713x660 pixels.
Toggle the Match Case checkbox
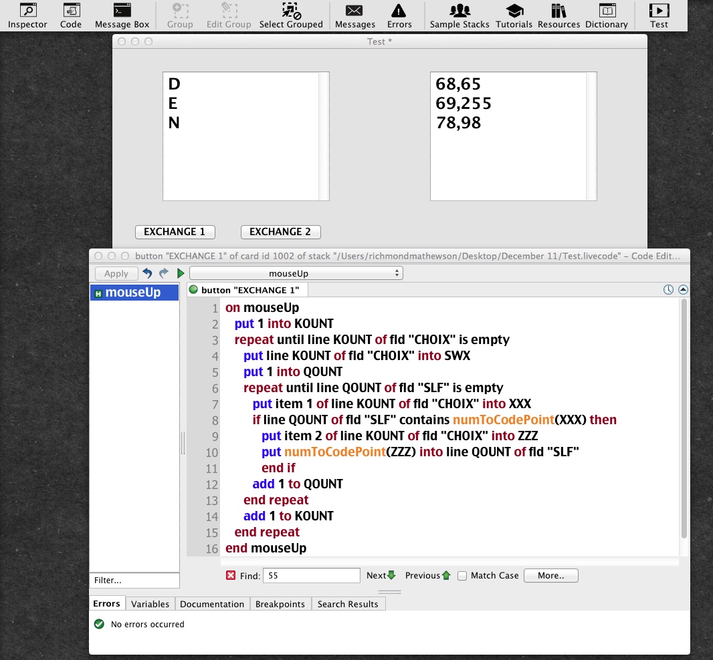(462, 576)
